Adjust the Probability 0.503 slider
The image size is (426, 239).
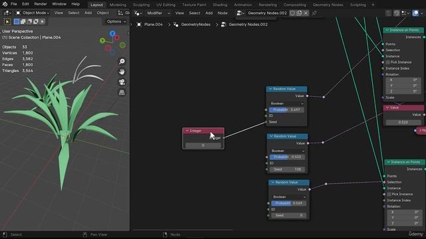point(288,157)
